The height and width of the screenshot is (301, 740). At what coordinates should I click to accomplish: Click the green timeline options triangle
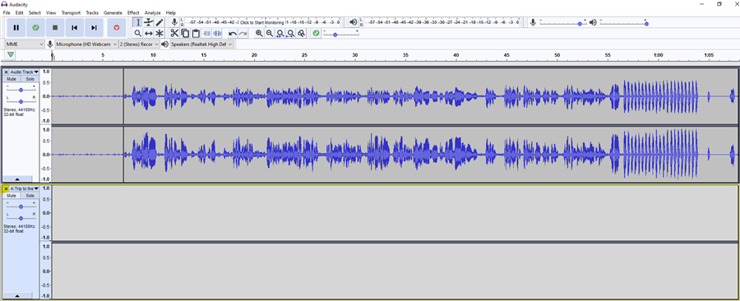pos(11,55)
